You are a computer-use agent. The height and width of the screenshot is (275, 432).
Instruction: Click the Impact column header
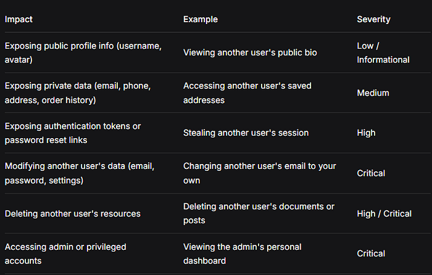[x=19, y=19]
